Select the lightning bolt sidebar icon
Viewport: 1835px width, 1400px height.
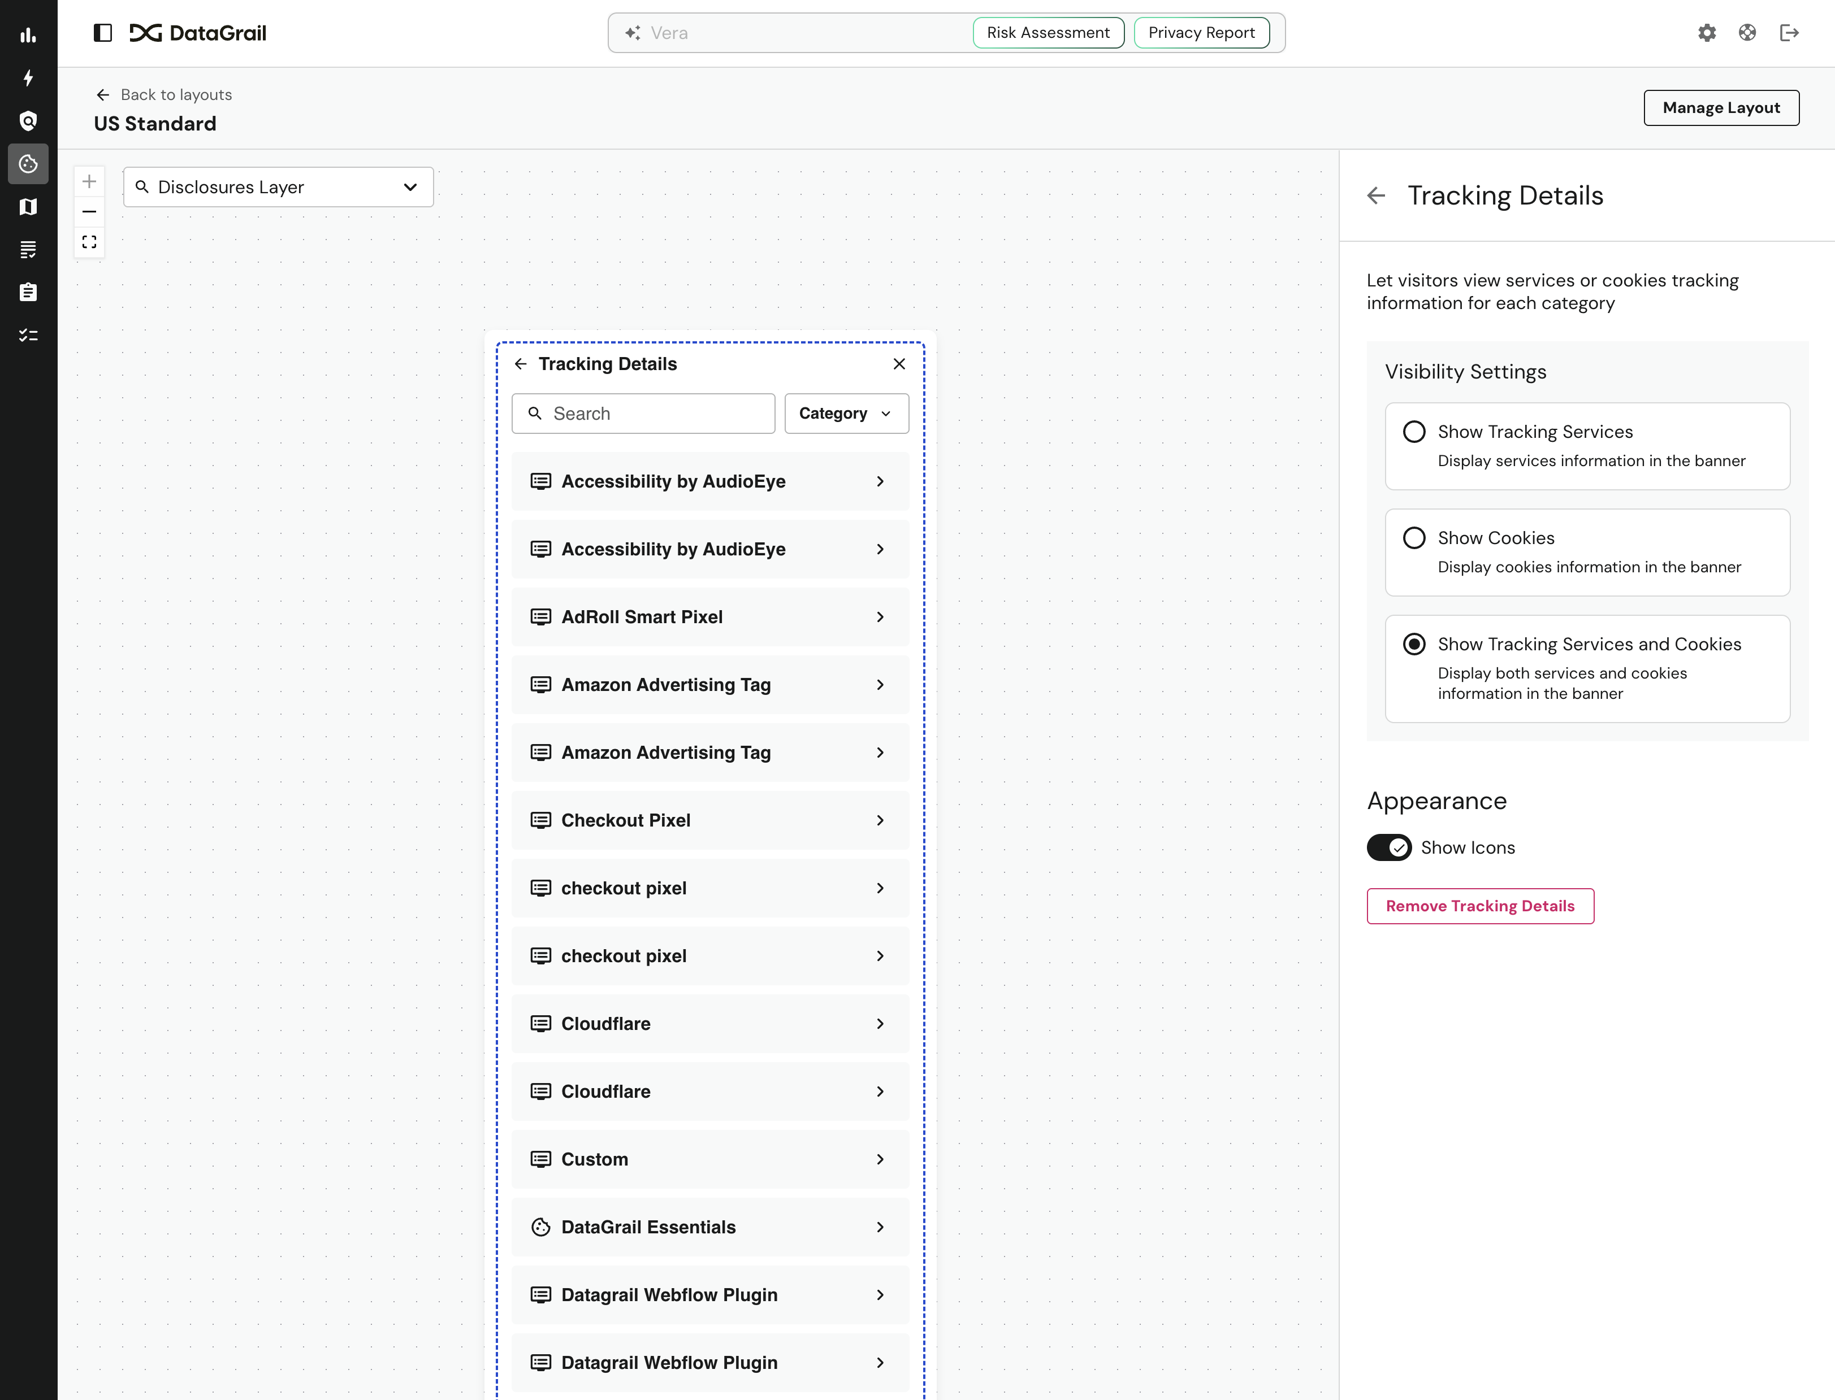tap(28, 77)
